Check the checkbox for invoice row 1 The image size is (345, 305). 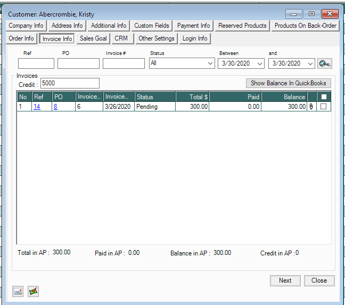[x=324, y=107]
